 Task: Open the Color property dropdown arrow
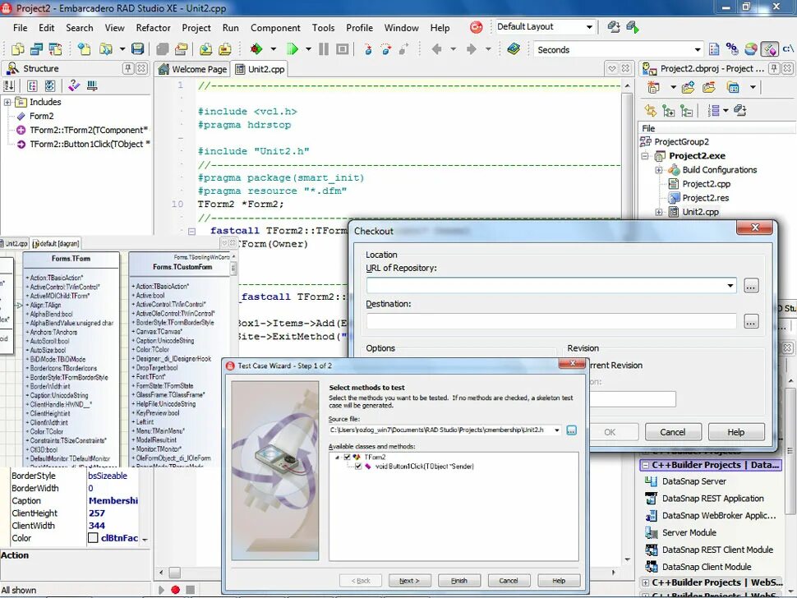coord(145,539)
